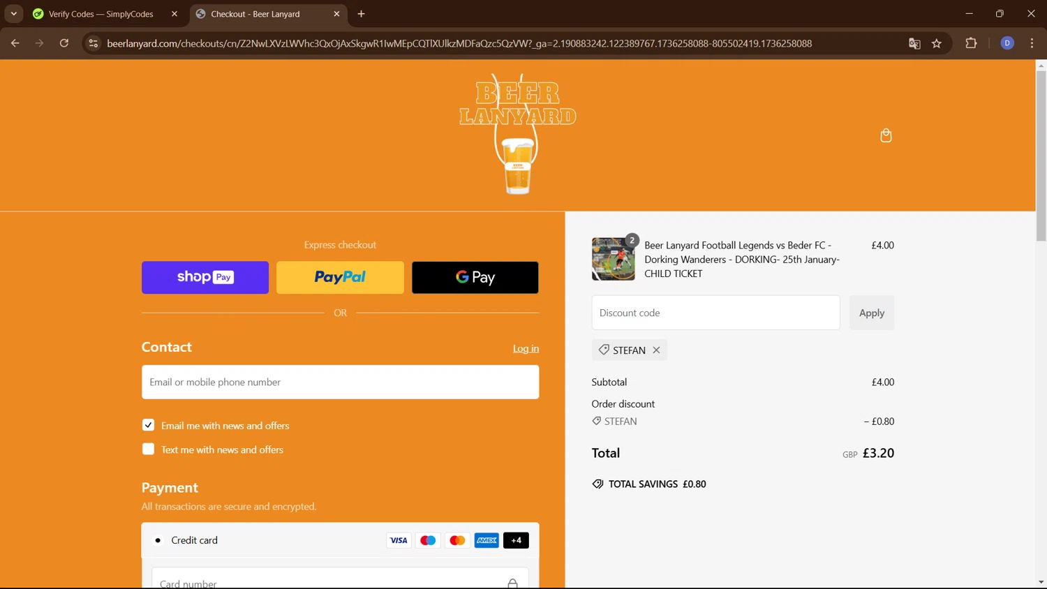Click the Maestro card icon

click(428, 540)
